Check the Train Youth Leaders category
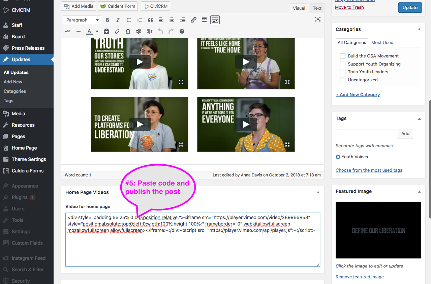The height and width of the screenshot is (284, 431). pyautogui.click(x=343, y=72)
